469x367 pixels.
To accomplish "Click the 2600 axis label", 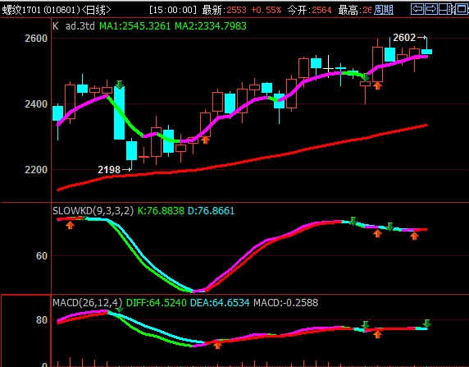I will tap(36, 39).
